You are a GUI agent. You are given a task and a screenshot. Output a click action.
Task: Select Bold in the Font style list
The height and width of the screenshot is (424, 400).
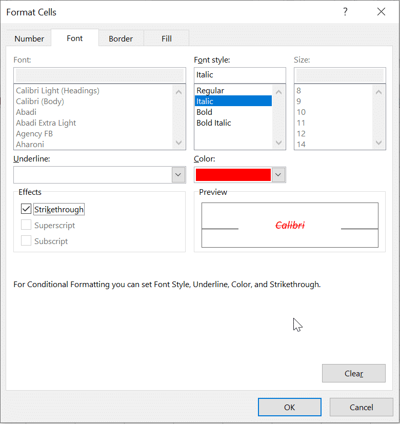tap(204, 112)
